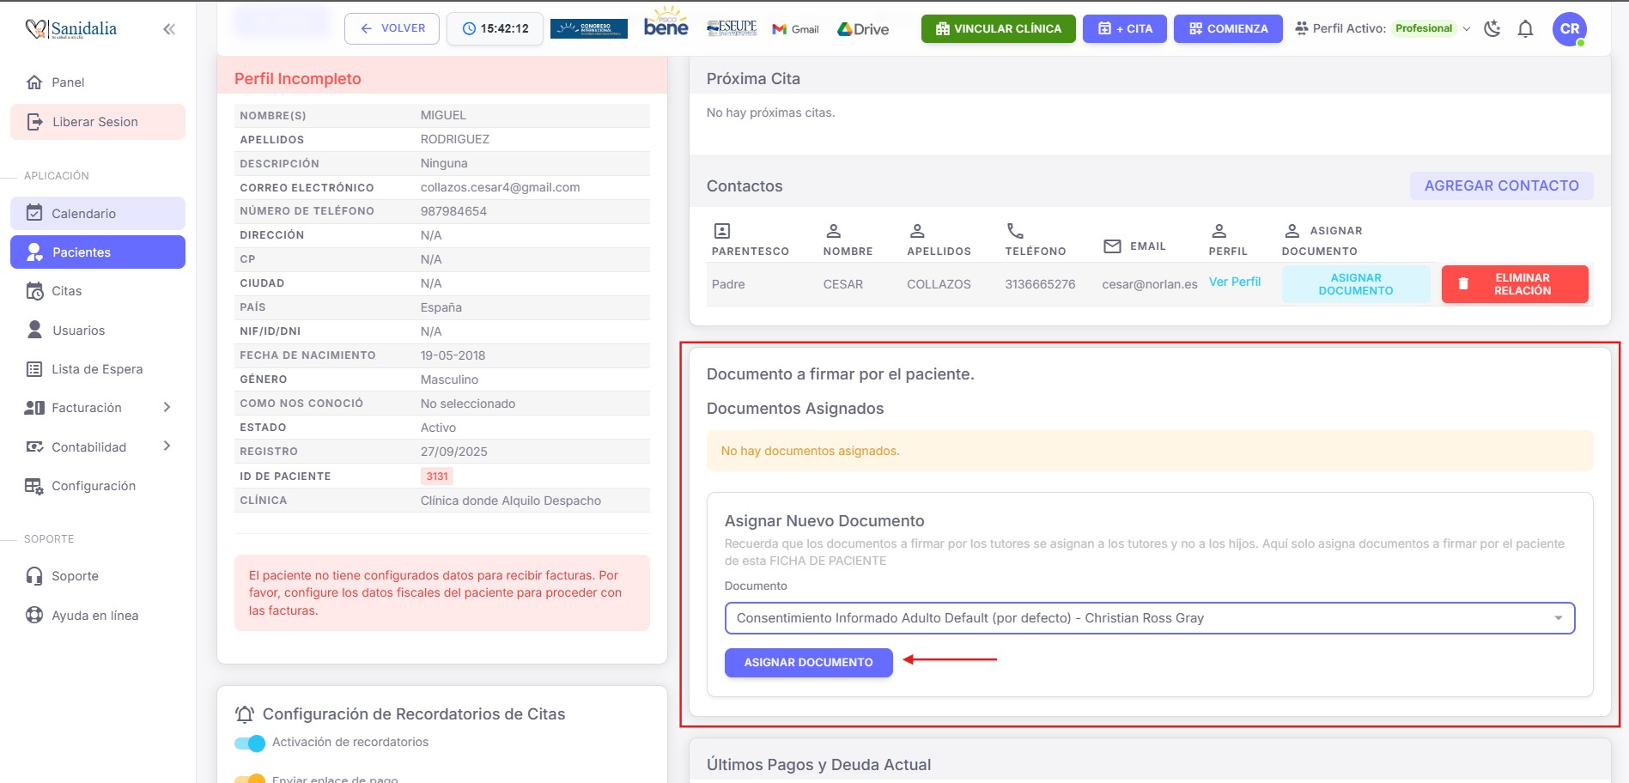Click the CR user avatar
The width and height of the screenshot is (1629, 783).
[x=1569, y=29]
